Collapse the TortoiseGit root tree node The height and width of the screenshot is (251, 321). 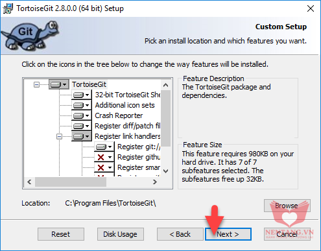[x=37, y=84]
